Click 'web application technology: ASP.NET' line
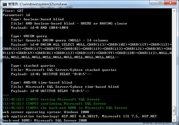Image resolution: width=179 pixels, height=125 pixels. tap(80, 116)
